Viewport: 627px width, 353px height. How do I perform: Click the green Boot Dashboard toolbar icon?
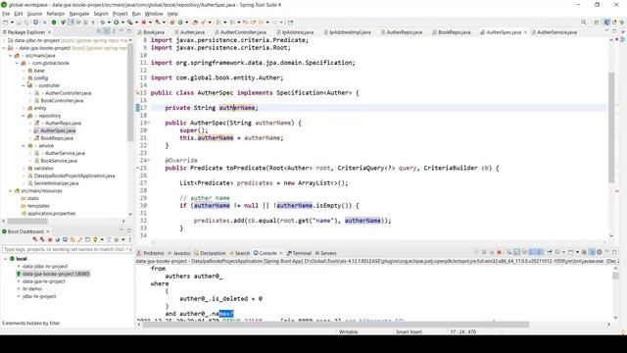54,23
